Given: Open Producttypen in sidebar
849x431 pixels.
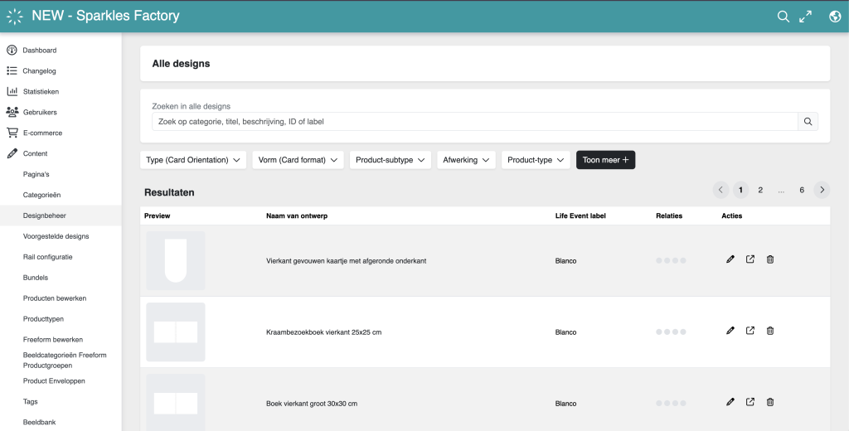Looking at the screenshot, I should point(43,319).
